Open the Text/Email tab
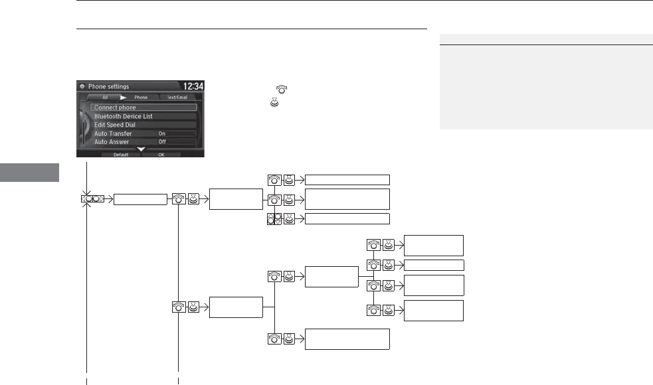Screen dimensions: 653x385 point(177,98)
